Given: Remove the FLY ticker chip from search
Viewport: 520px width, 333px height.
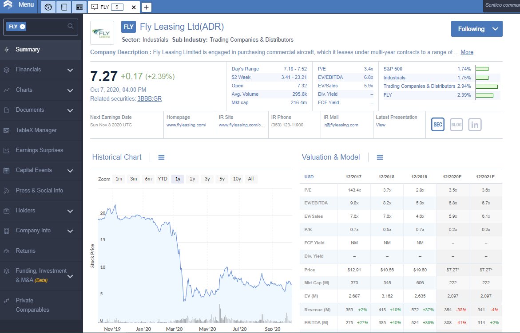Looking at the screenshot, I should (23, 27).
